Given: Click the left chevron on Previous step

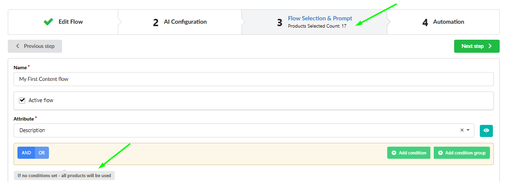Looking at the screenshot, I should [x=18, y=46].
